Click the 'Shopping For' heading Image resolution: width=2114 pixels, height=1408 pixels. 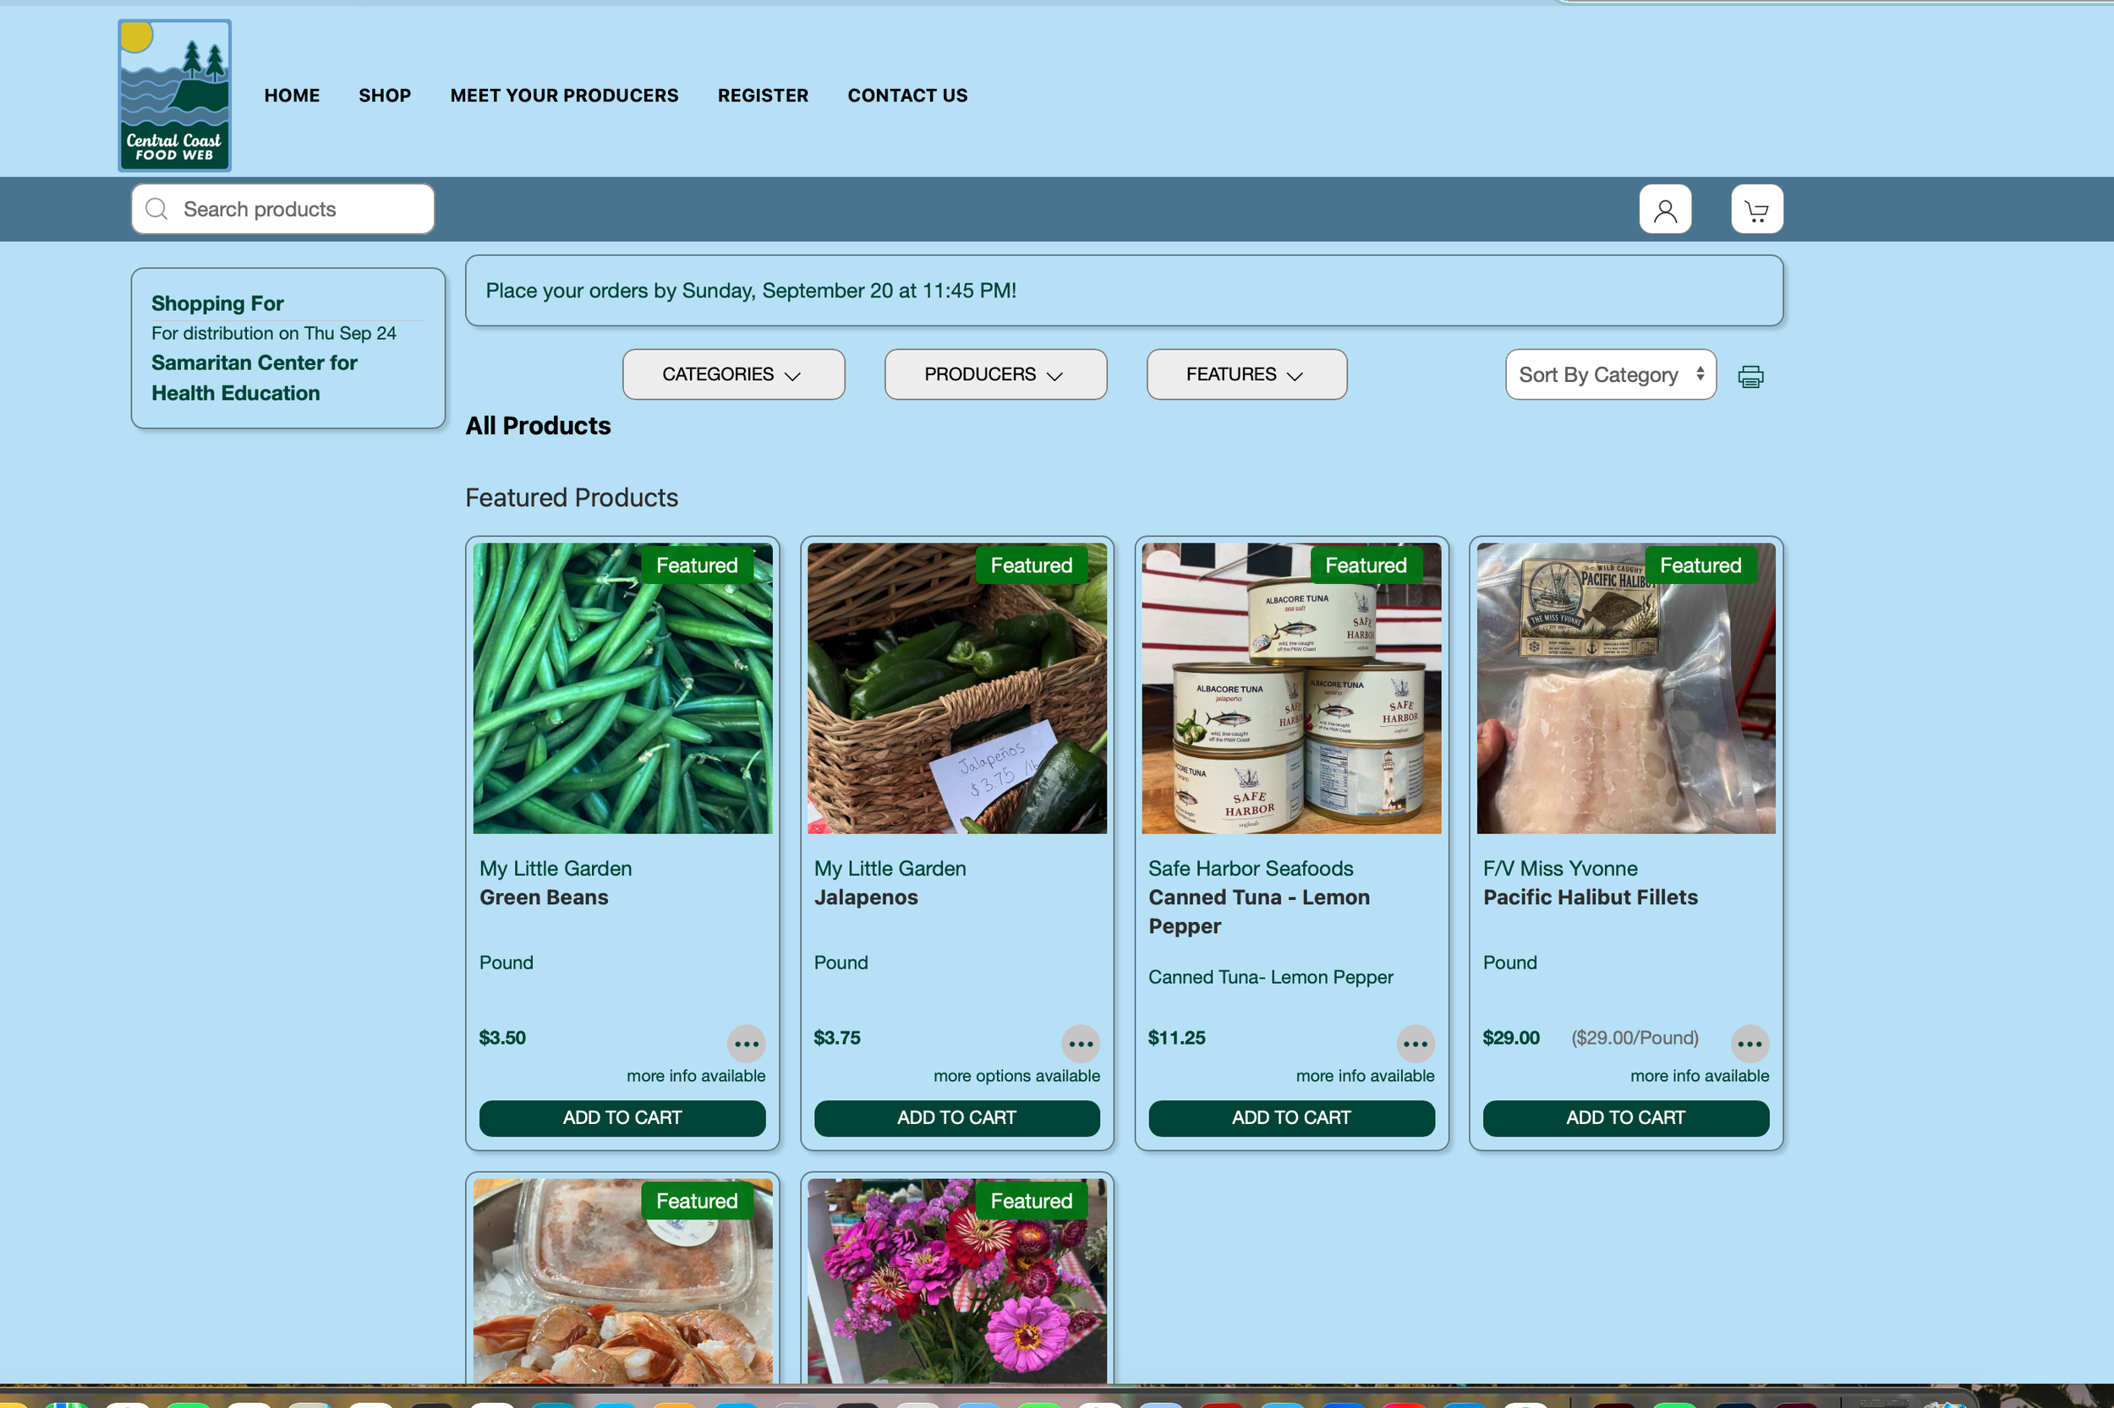click(217, 303)
